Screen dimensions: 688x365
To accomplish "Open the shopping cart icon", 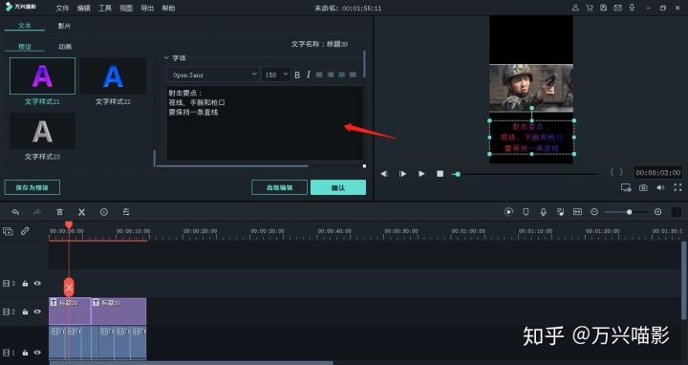I will click(x=590, y=8).
